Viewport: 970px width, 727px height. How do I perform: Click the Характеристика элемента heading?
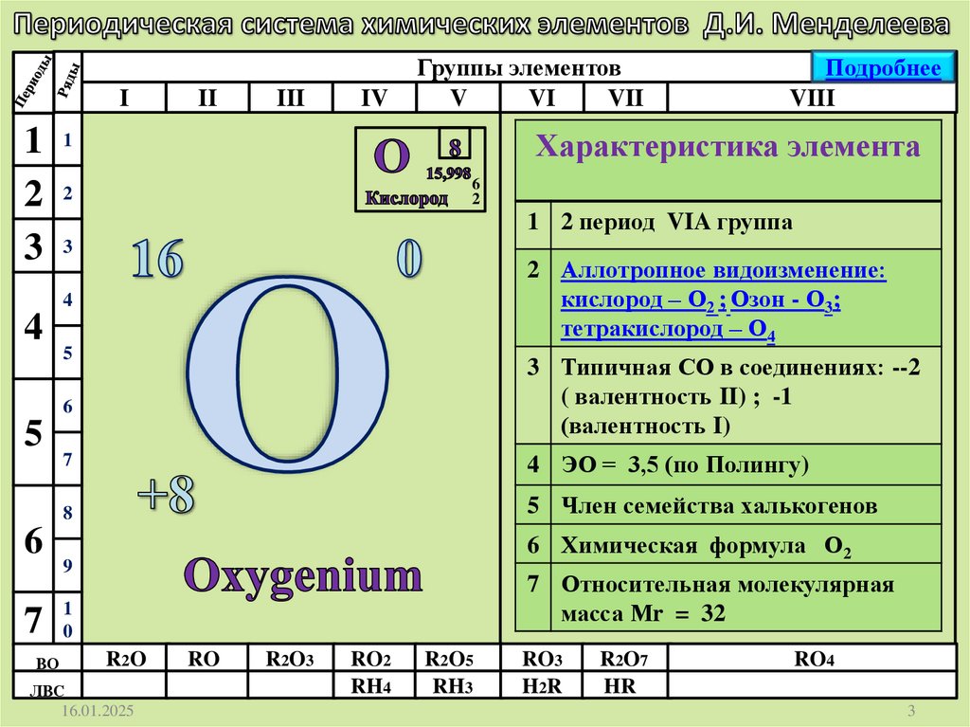[728, 147]
